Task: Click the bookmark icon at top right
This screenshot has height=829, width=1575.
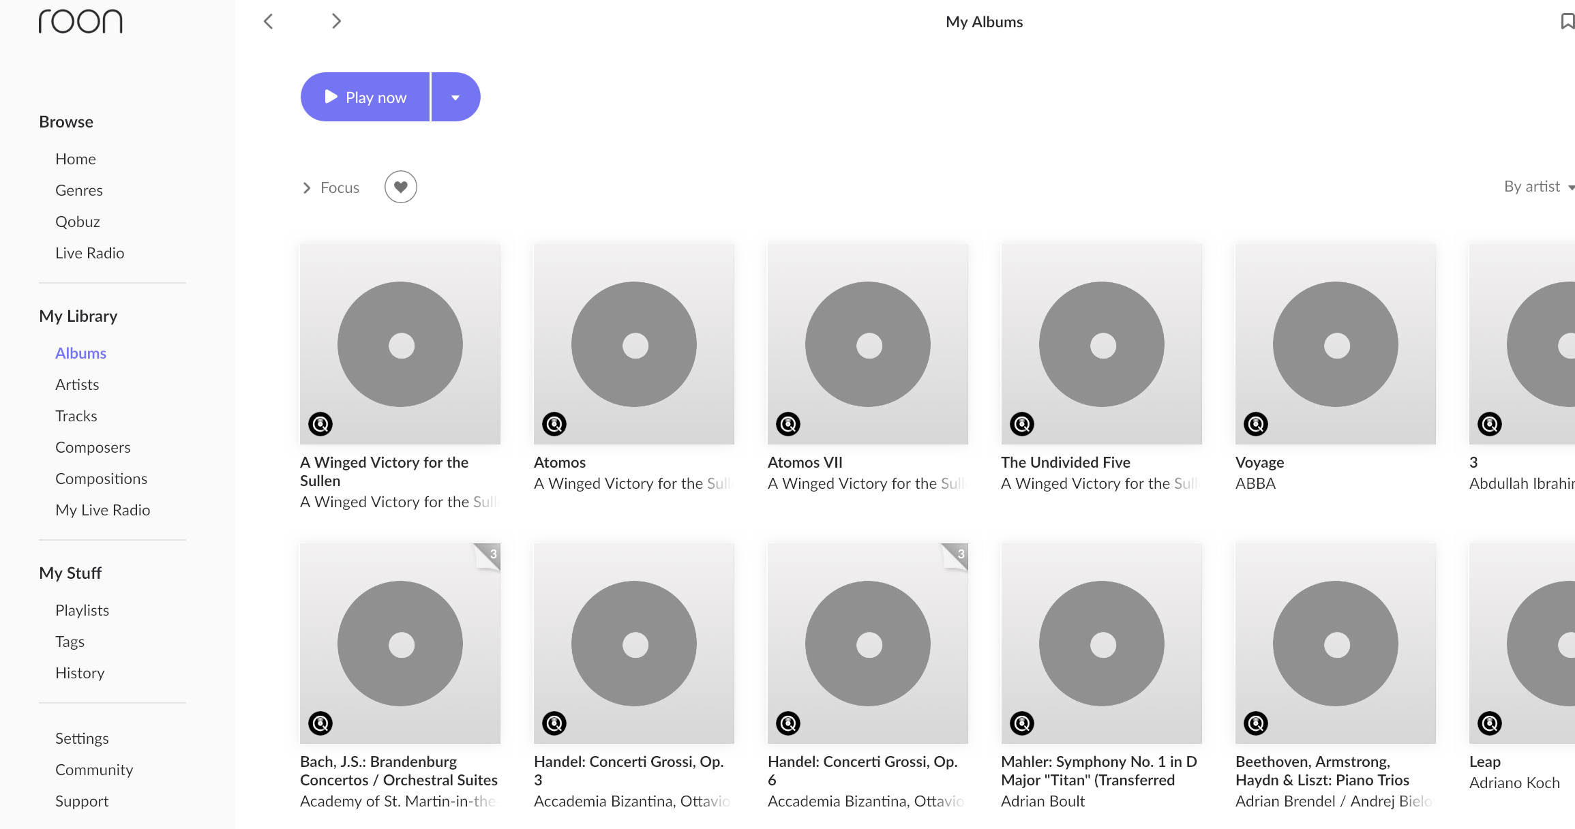Action: point(1567,22)
